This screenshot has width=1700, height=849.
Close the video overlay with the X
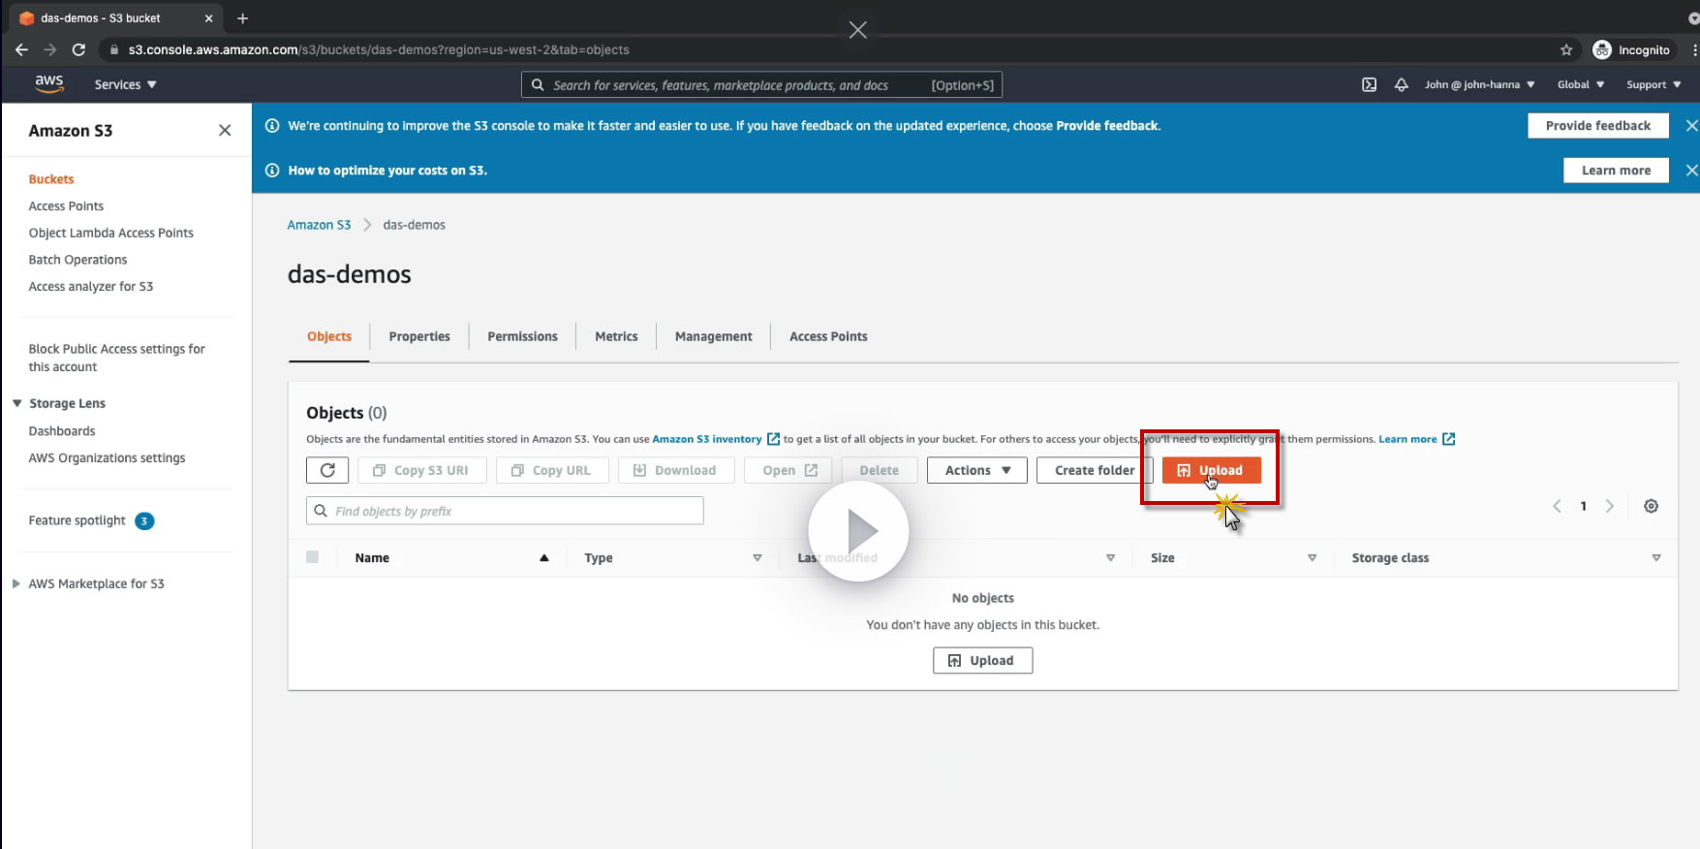pos(857,30)
